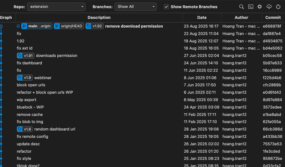Select 'refactor + block open urls WIP' commit
Image resolution: width=285 pixels, height=167 pixels.
coord(45,92)
